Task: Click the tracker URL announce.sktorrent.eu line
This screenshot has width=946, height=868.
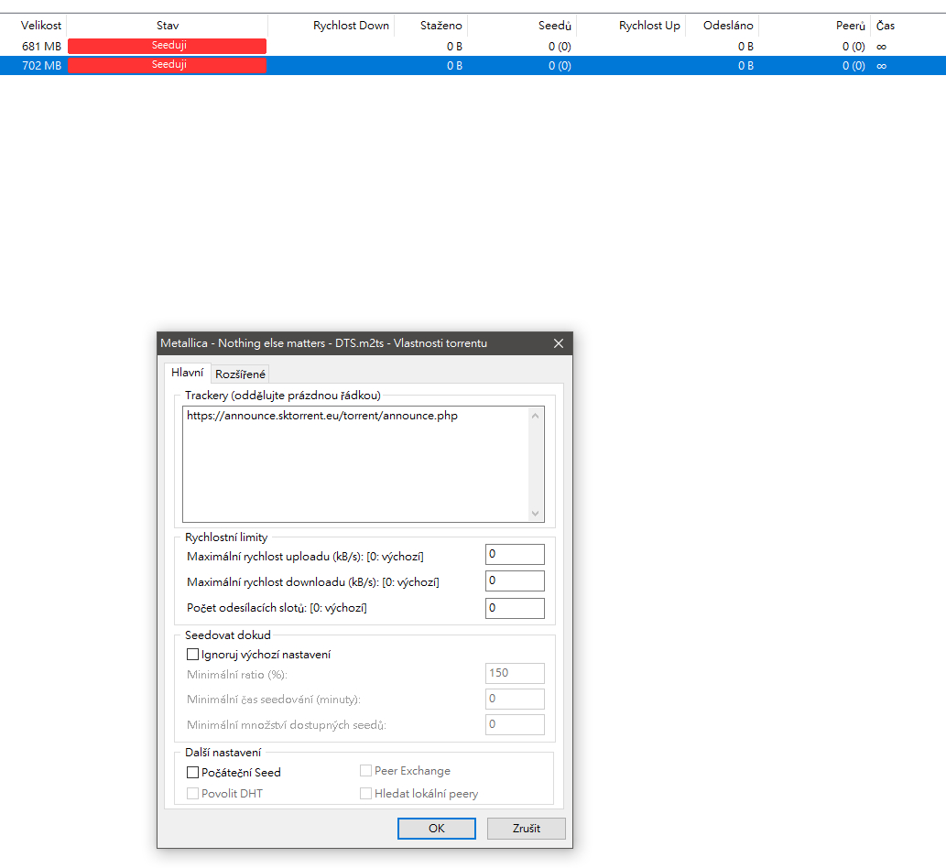Action: (322, 416)
